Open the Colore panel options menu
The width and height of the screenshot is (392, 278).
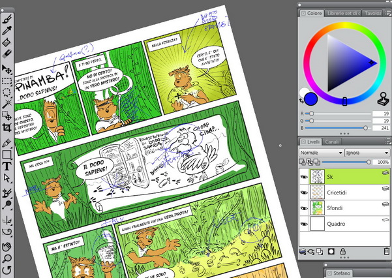click(387, 13)
